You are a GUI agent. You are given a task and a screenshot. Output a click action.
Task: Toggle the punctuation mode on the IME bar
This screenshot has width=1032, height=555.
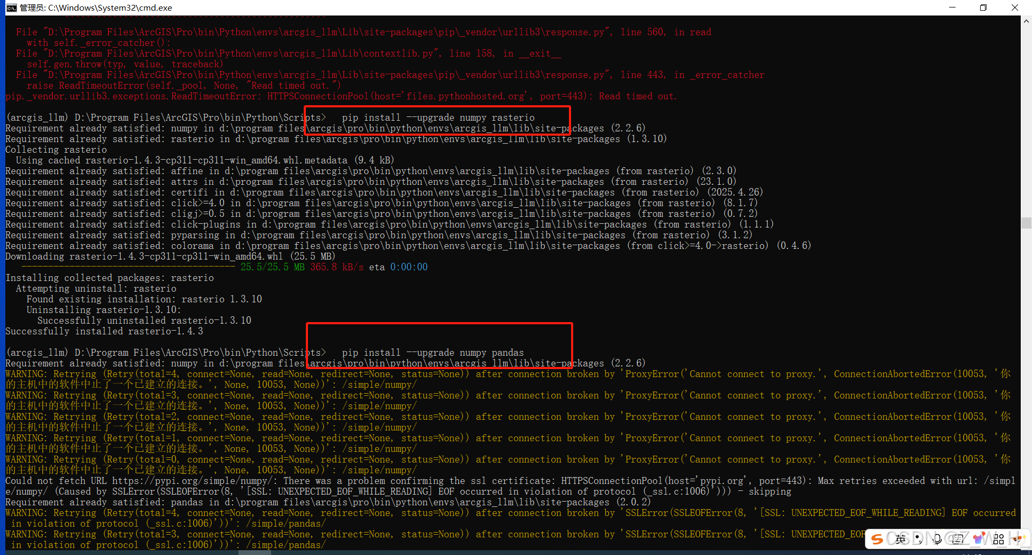pyautogui.click(x=919, y=539)
